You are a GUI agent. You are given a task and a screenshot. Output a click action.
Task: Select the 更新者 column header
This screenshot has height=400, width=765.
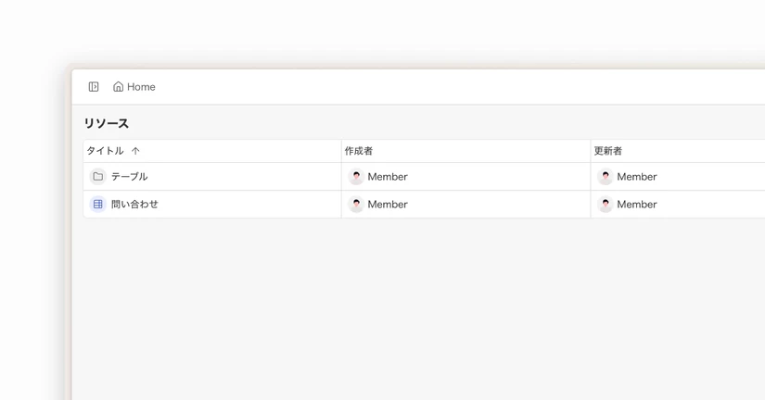coord(608,151)
